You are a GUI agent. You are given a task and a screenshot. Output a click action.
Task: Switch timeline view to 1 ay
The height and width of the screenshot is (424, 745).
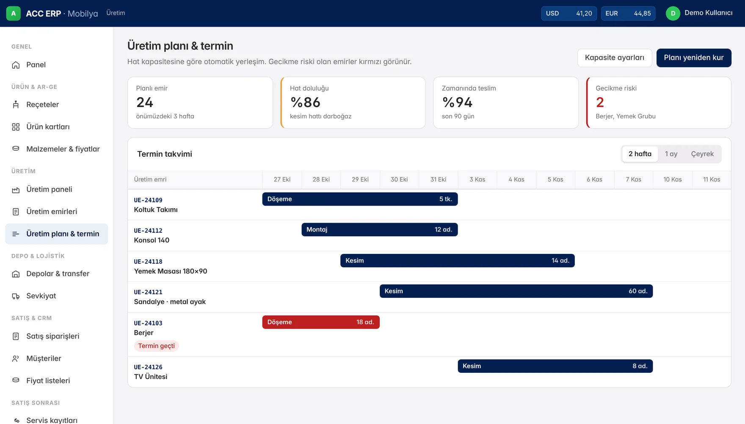tap(671, 154)
